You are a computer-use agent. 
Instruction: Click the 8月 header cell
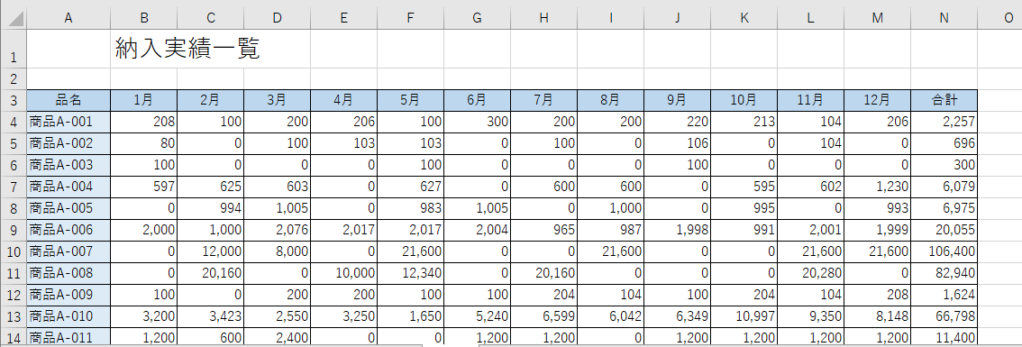[x=610, y=100]
